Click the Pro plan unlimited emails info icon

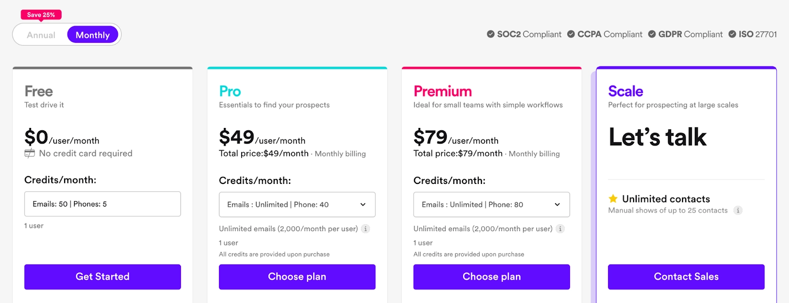click(x=365, y=229)
